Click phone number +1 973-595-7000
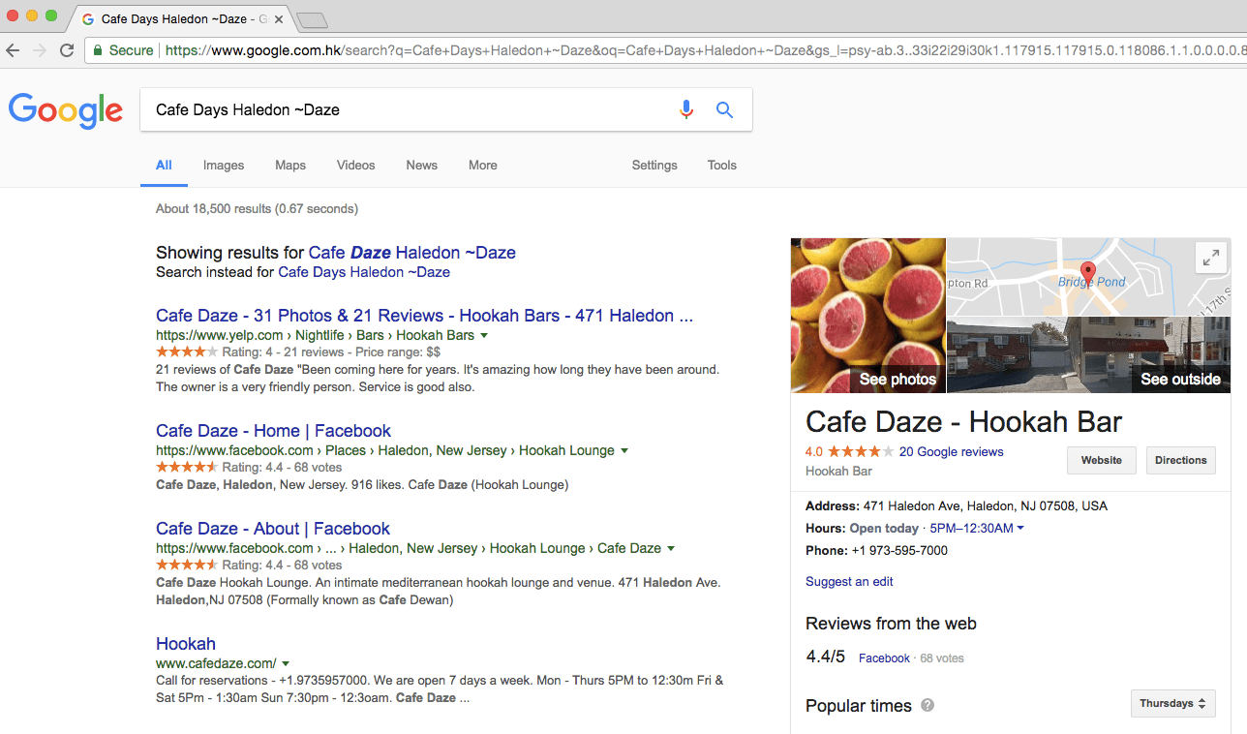The image size is (1247, 734). point(899,551)
